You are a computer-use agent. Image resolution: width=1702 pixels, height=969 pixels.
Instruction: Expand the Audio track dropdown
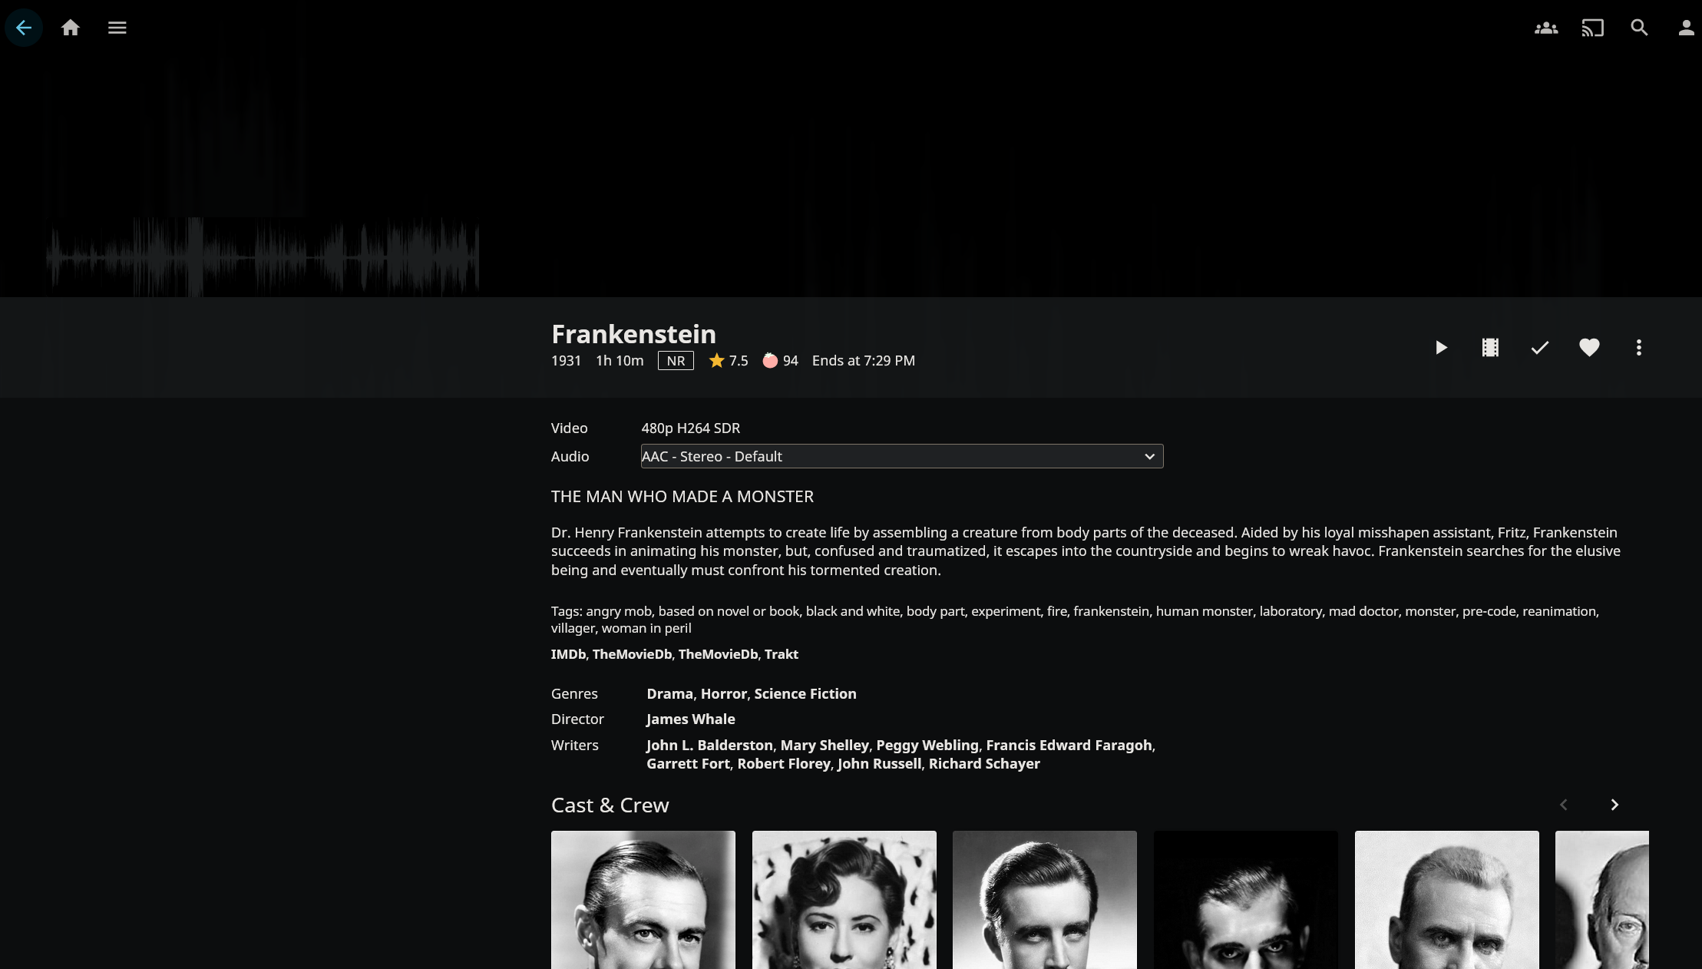[x=902, y=456]
